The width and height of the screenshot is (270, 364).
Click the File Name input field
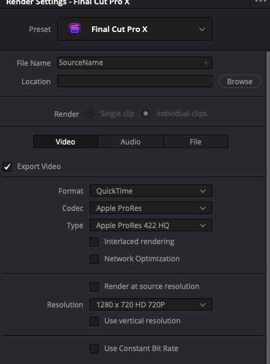134,63
